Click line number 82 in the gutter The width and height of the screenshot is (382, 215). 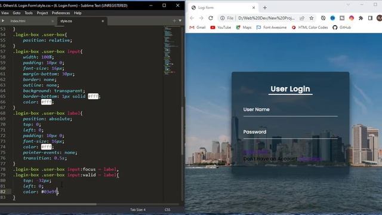click(x=3, y=192)
